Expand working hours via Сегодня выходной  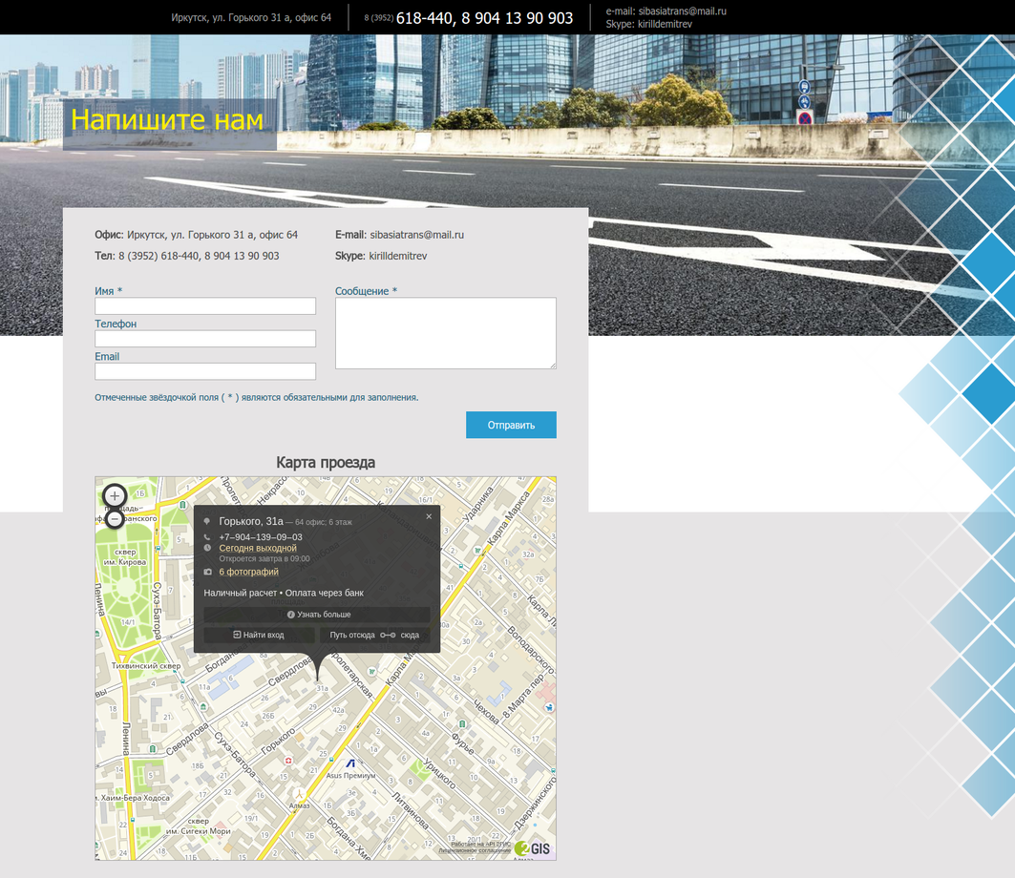click(x=258, y=549)
